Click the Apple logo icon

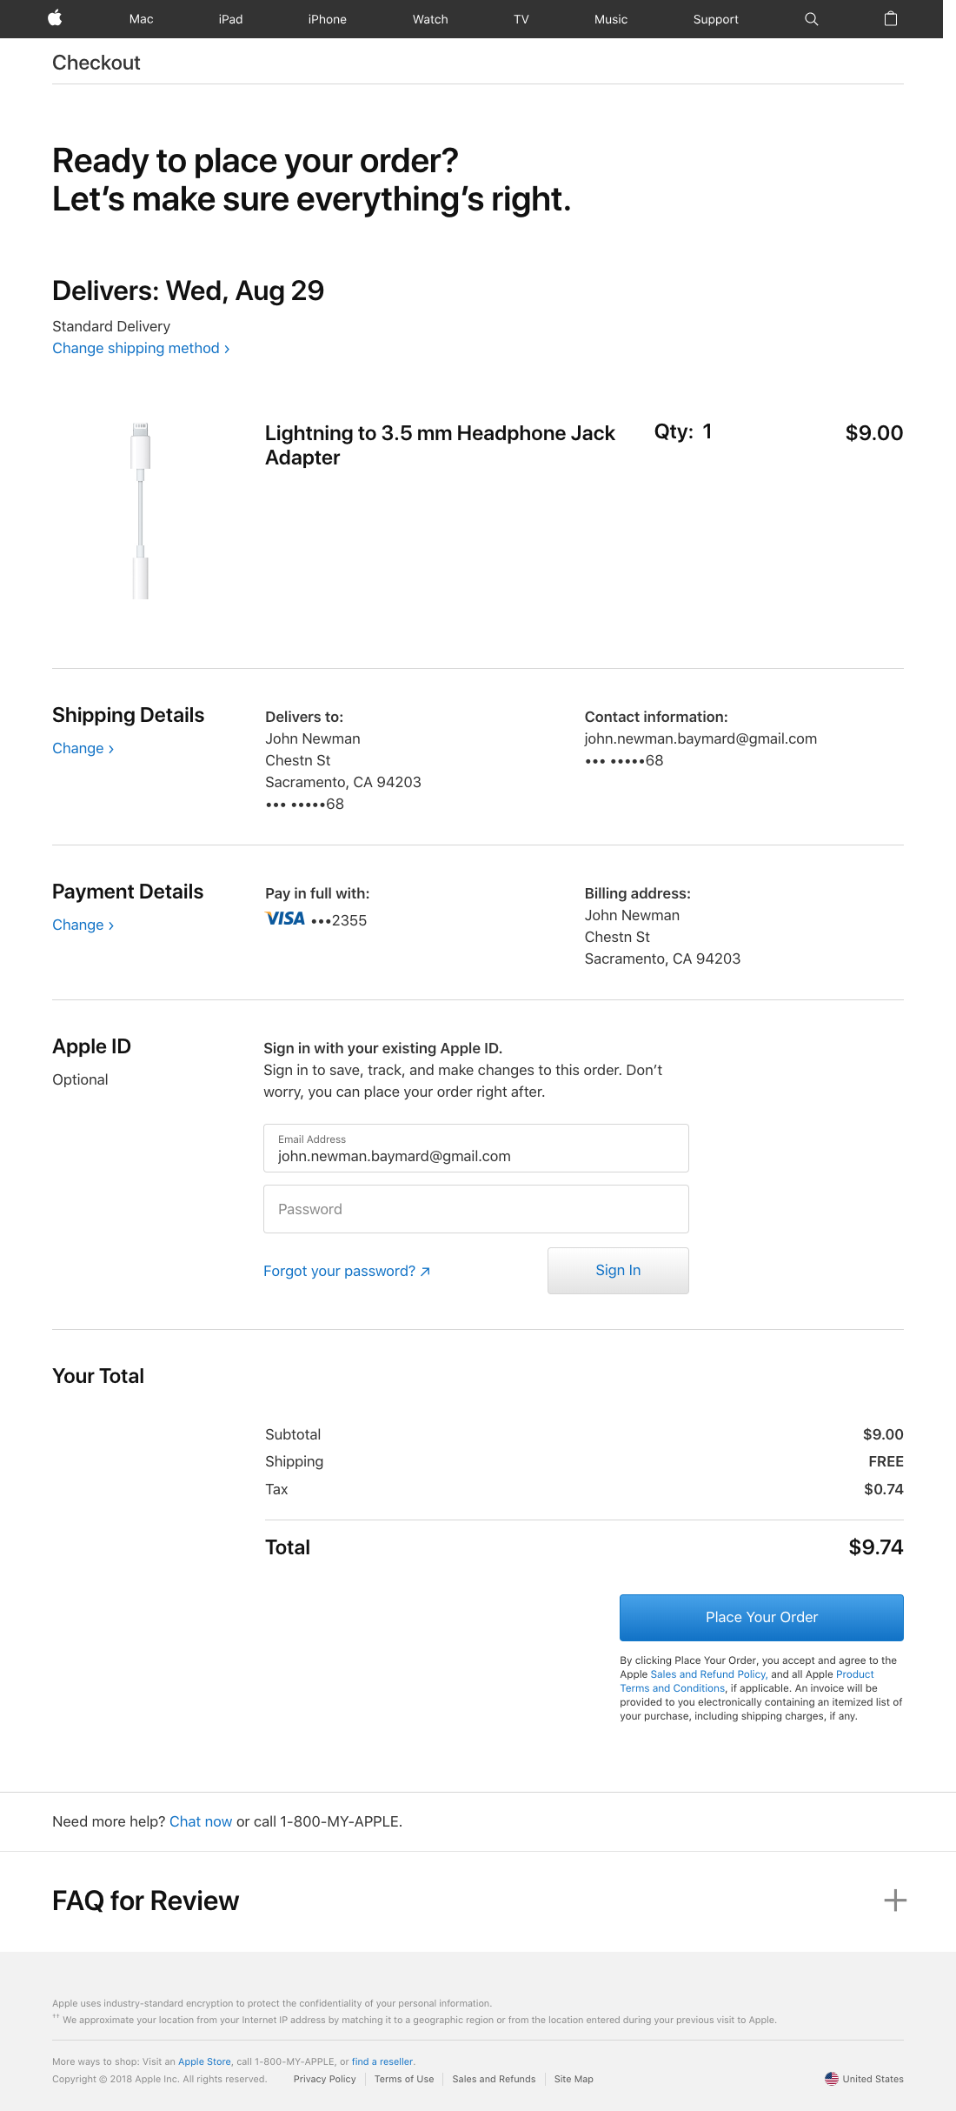coord(55,18)
